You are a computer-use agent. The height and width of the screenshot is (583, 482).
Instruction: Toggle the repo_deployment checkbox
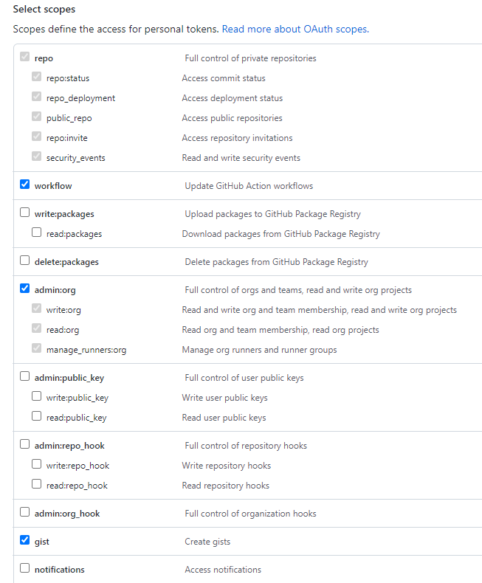[x=36, y=96]
